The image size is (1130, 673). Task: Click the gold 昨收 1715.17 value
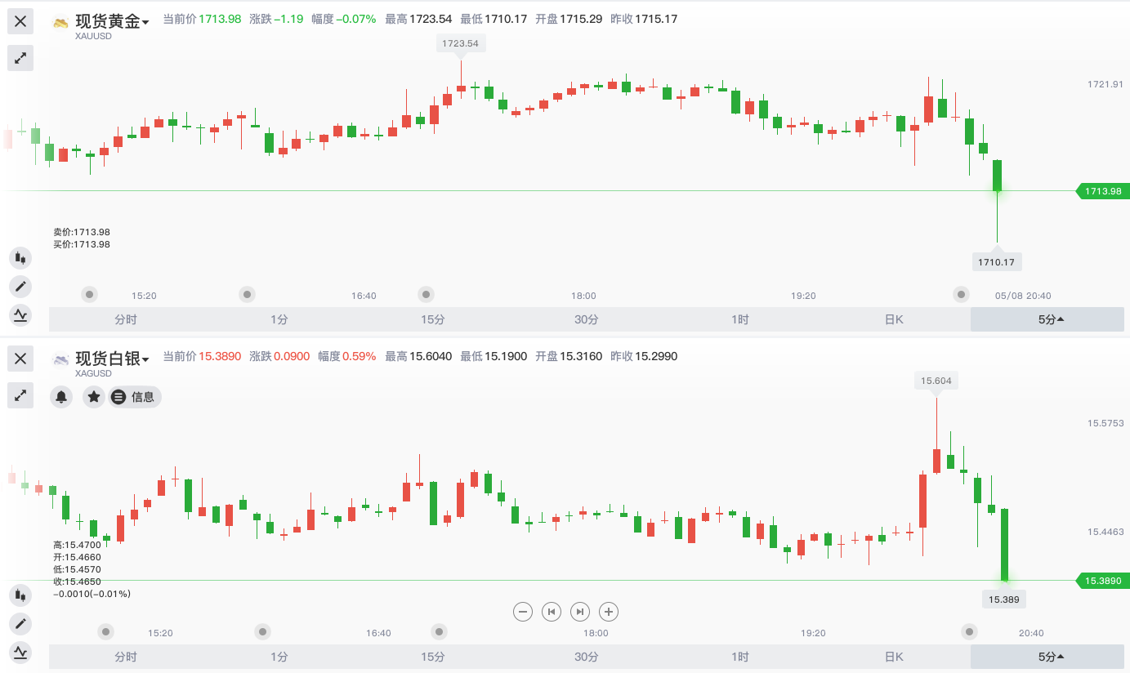(x=656, y=19)
